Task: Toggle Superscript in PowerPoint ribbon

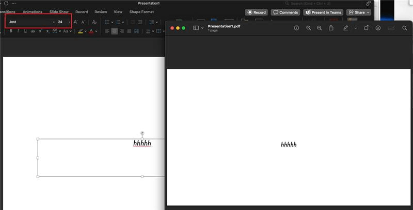Action: coord(40,31)
